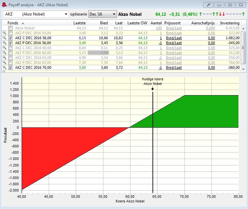Viewport: 248px width, 209px height.
Task: Uncheck the AKZ C DEC 2016 56,00 checkbox
Action: coord(11,38)
